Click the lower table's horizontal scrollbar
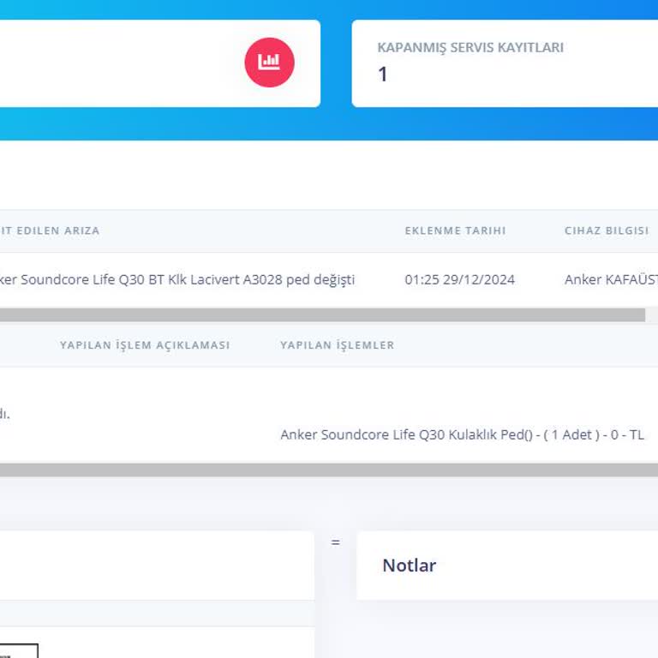 point(329,470)
